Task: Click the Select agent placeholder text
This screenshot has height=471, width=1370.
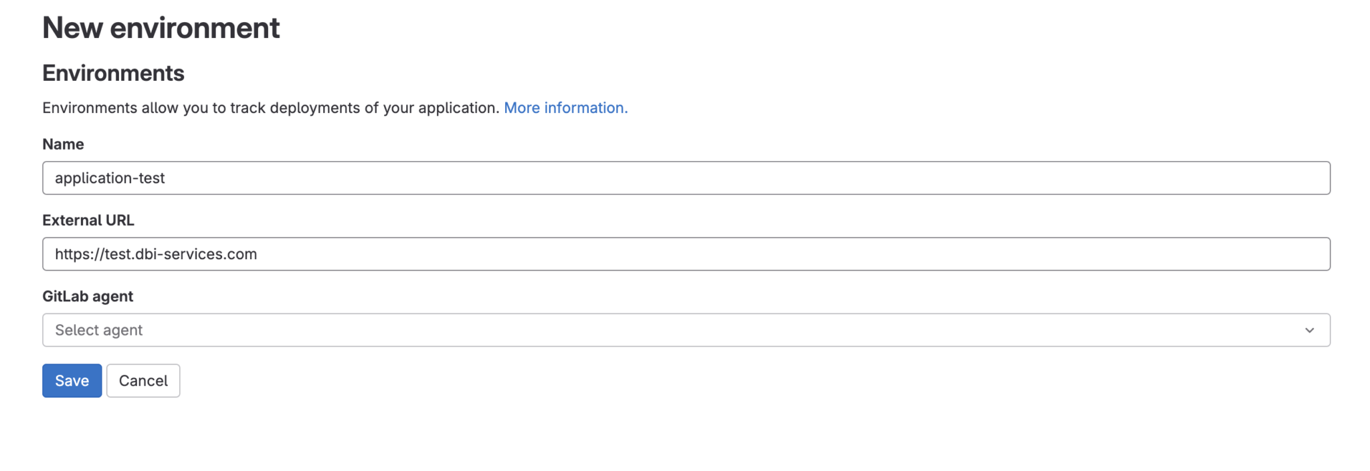Action: [99, 330]
